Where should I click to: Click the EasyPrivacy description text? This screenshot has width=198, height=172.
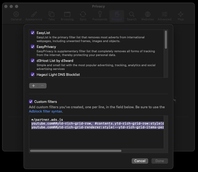point(96,53)
